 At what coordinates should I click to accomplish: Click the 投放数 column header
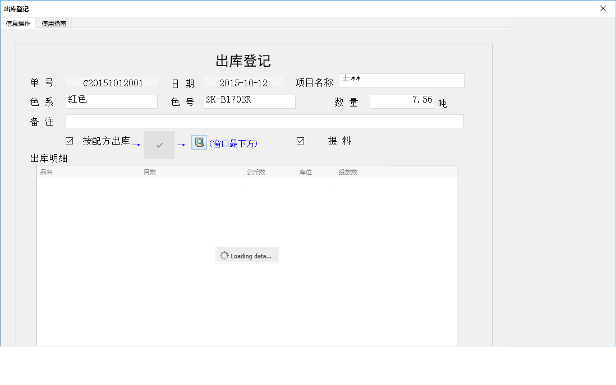(361, 172)
